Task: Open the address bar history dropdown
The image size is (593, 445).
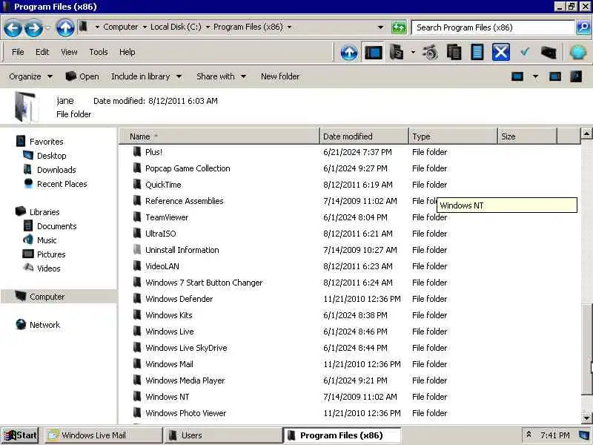Action: click(x=380, y=27)
